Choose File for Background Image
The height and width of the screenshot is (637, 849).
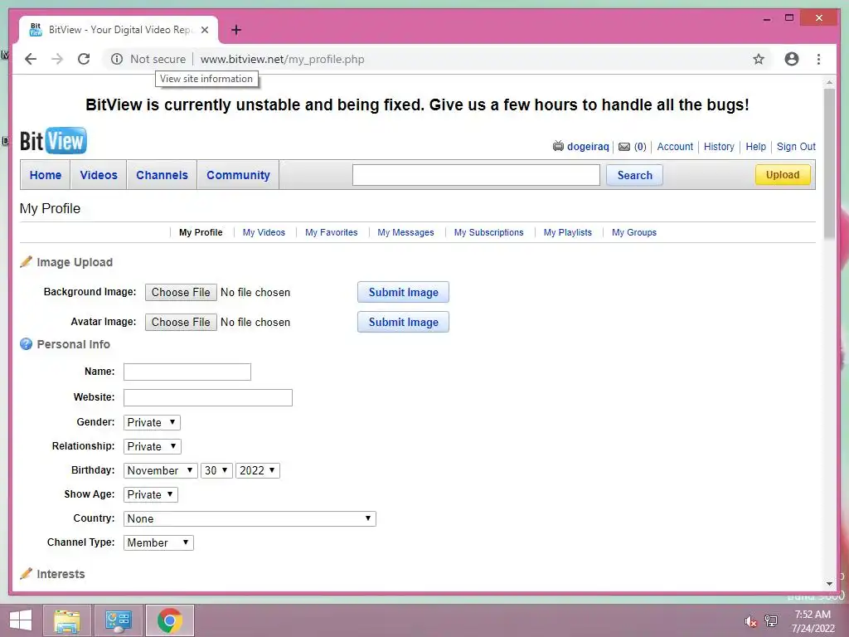pyautogui.click(x=181, y=292)
